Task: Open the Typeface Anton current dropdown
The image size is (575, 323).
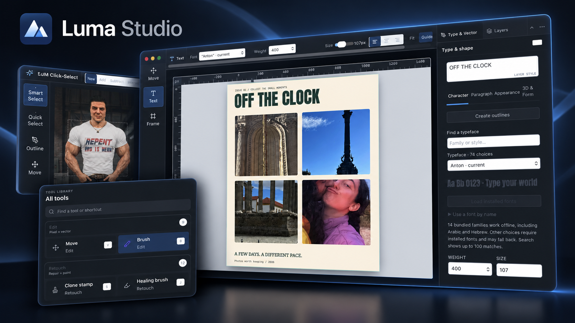Action: click(x=493, y=165)
